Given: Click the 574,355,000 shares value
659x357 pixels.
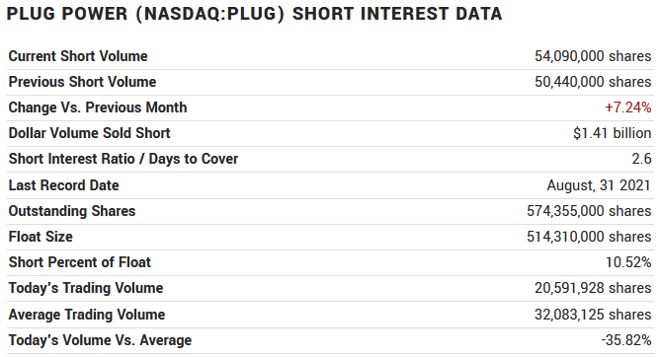Looking at the screenshot, I should pyautogui.click(x=589, y=211).
